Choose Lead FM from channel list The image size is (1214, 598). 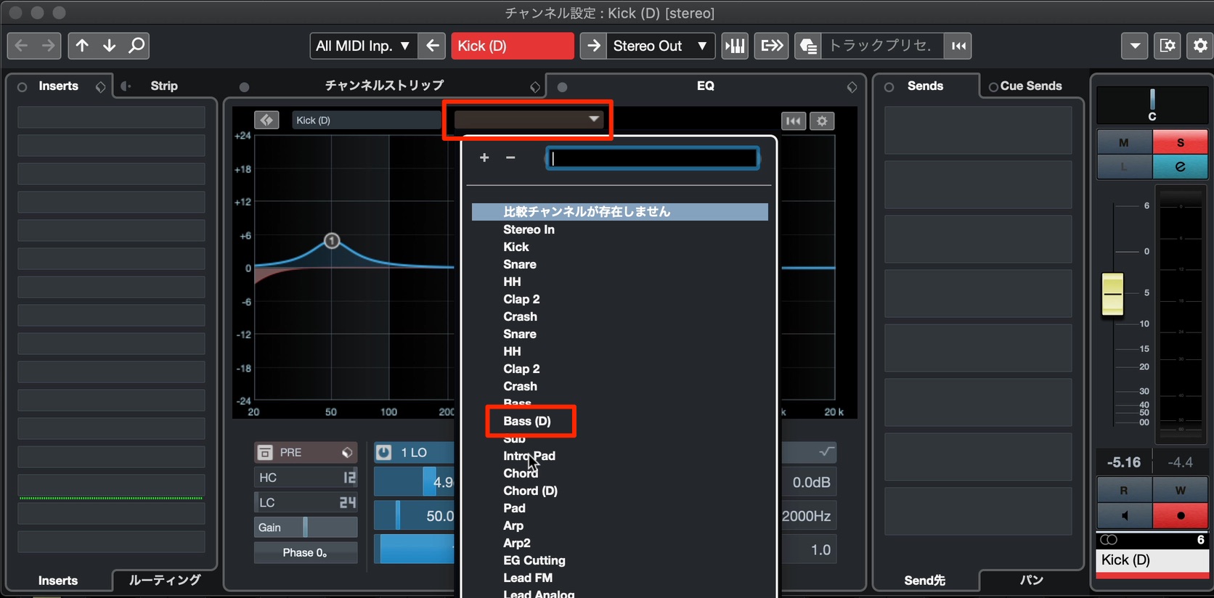click(x=528, y=578)
